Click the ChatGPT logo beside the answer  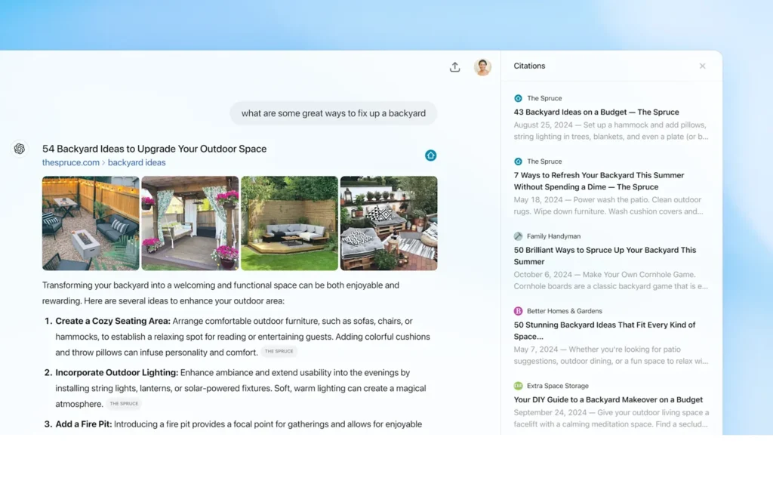[x=19, y=149]
